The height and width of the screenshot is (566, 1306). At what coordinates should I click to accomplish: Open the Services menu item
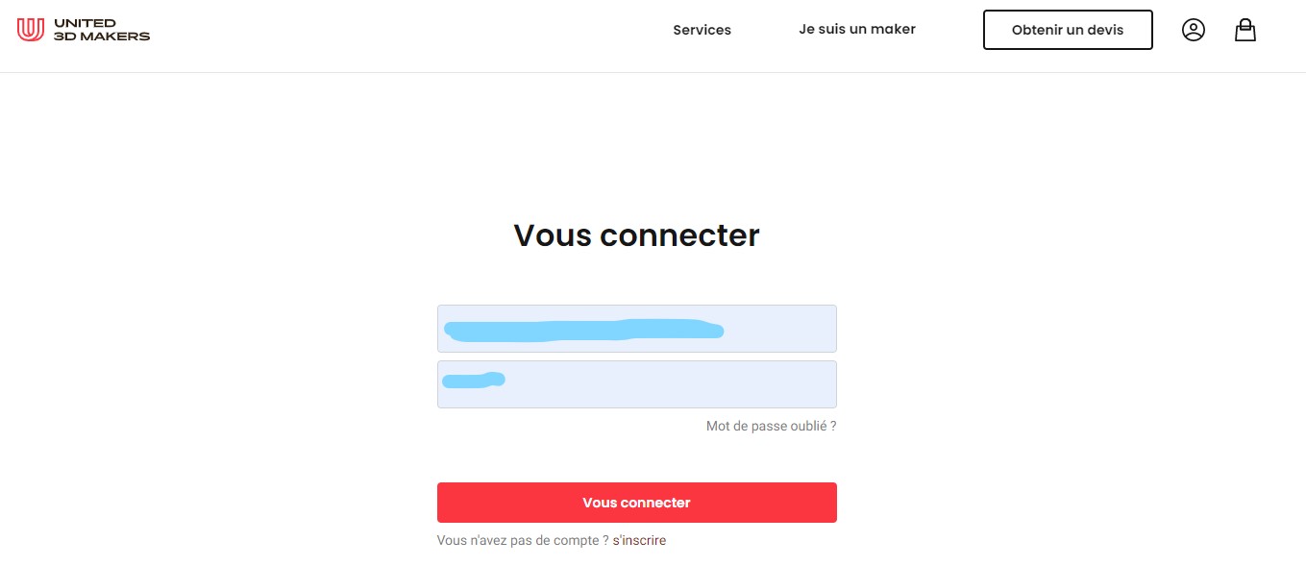coord(702,30)
